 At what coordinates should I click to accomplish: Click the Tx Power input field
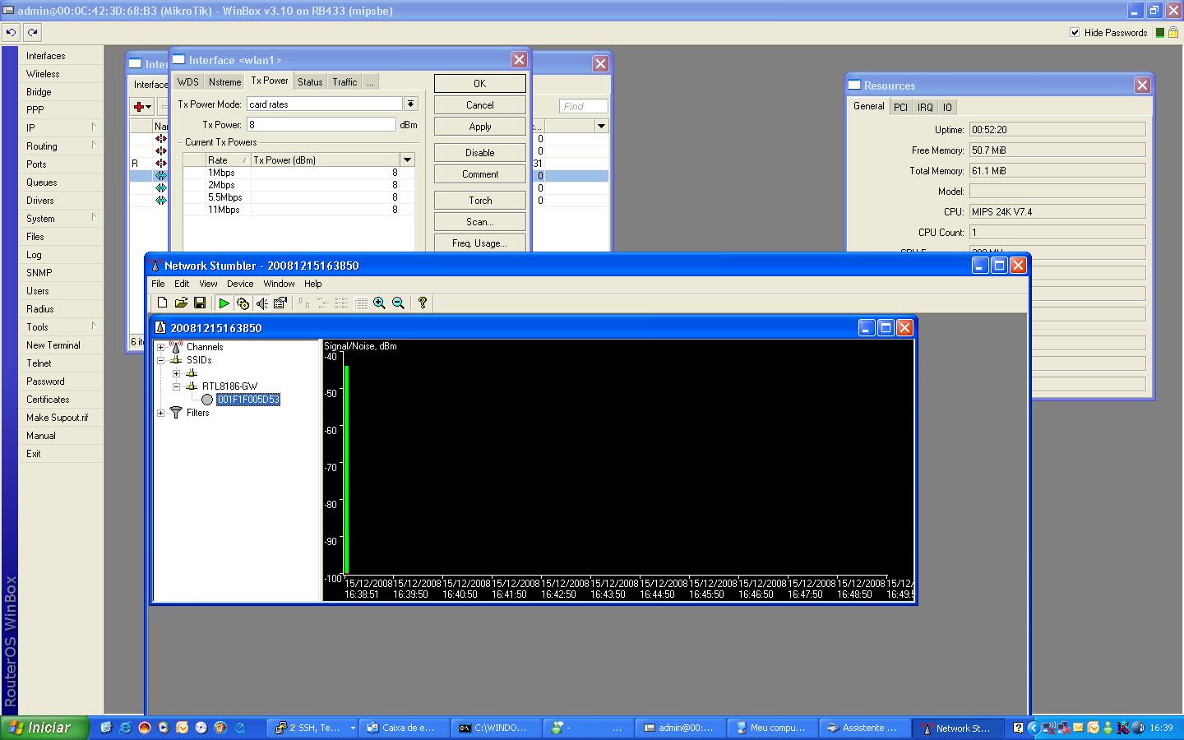[x=321, y=125]
